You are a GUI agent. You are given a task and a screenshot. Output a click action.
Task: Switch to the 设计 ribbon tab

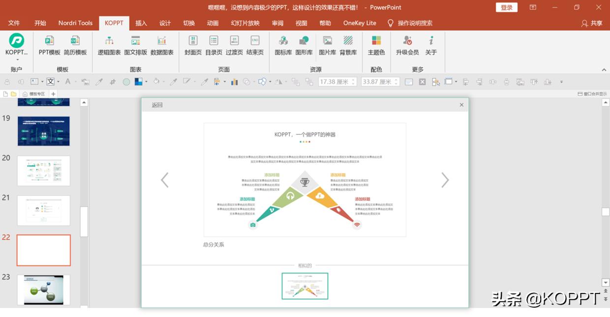[x=165, y=23]
